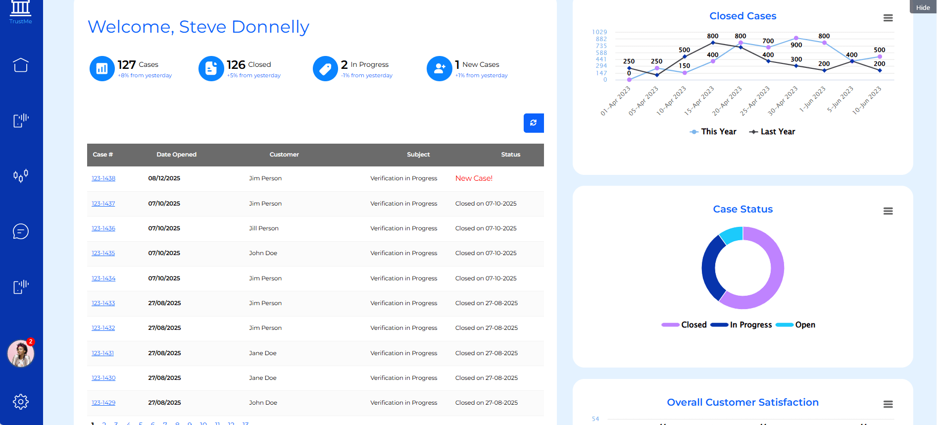Toggle Last Year series in chart legend

click(x=772, y=132)
